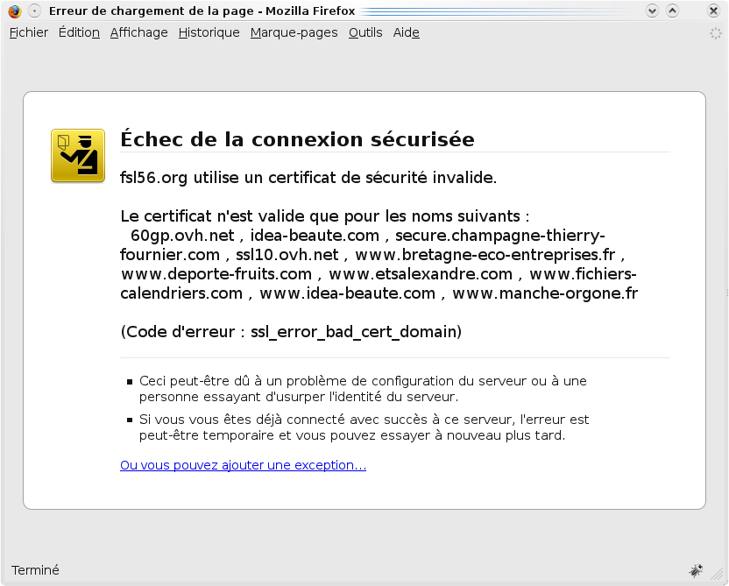Screen dimensions: 729x586
Task: Click the domain www.manche-orgone.fr
Action: point(545,293)
